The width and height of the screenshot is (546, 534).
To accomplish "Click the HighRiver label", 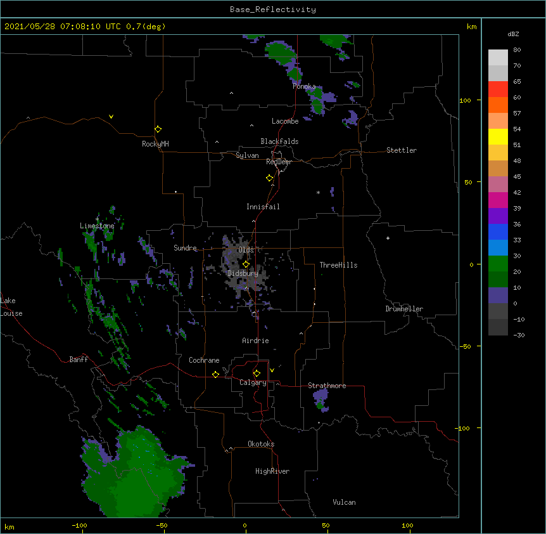I will click(272, 471).
